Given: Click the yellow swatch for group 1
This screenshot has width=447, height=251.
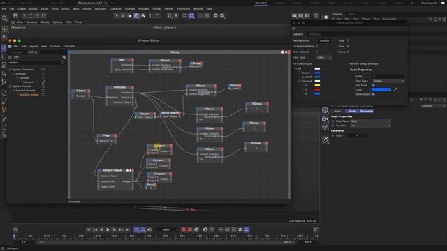Looking at the screenshot, I should pos(317,85).
